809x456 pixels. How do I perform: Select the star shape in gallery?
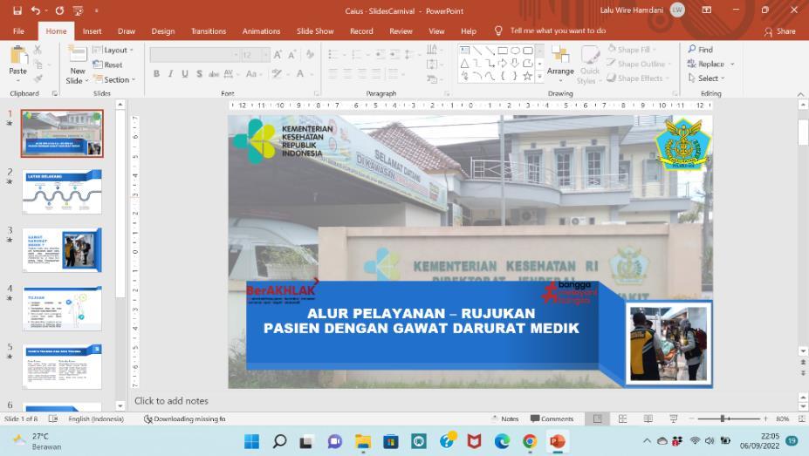pos(527,76)
